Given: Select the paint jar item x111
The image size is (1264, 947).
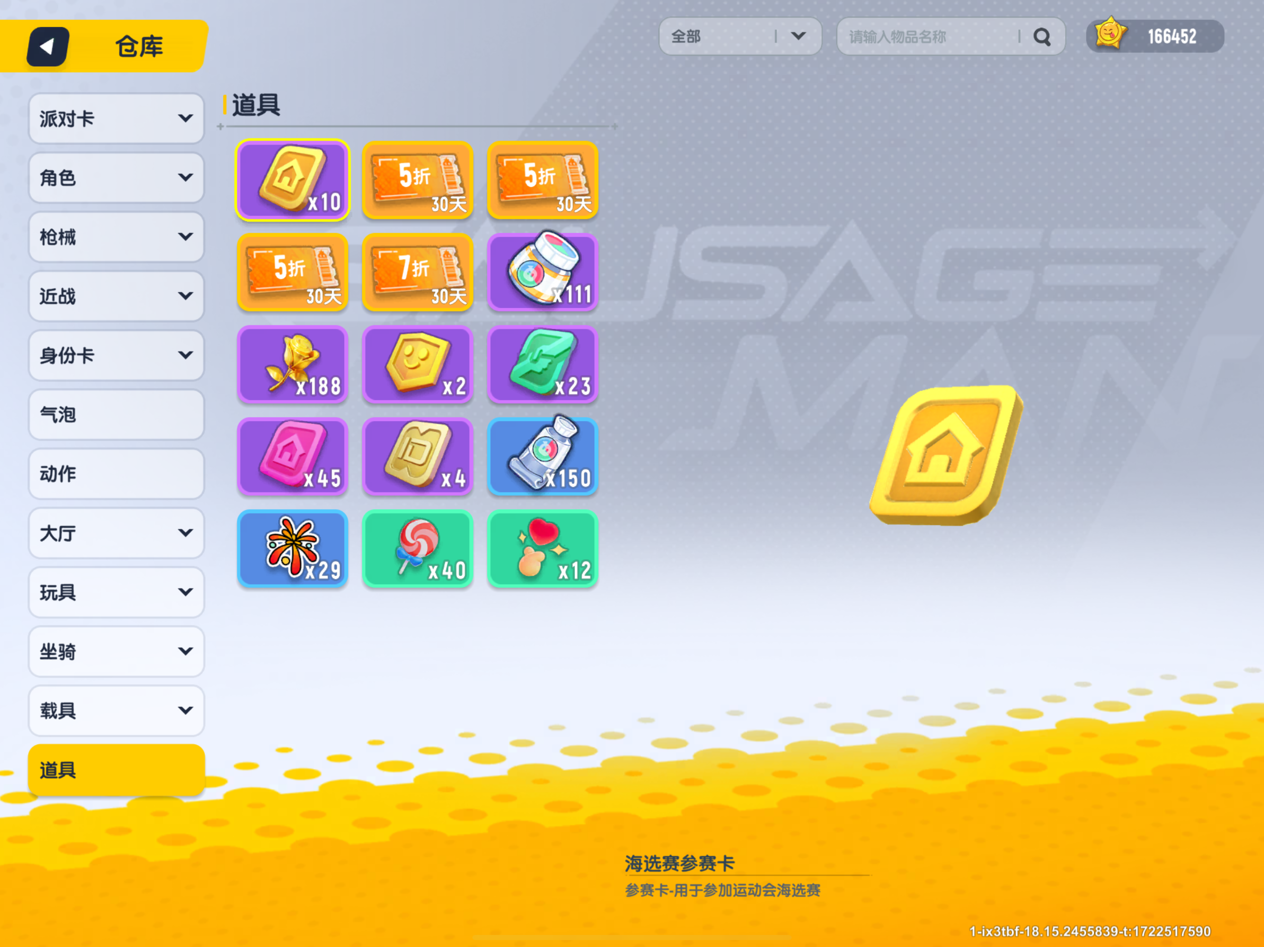Looking at the screenshot, I should click(x=542, y=272).
